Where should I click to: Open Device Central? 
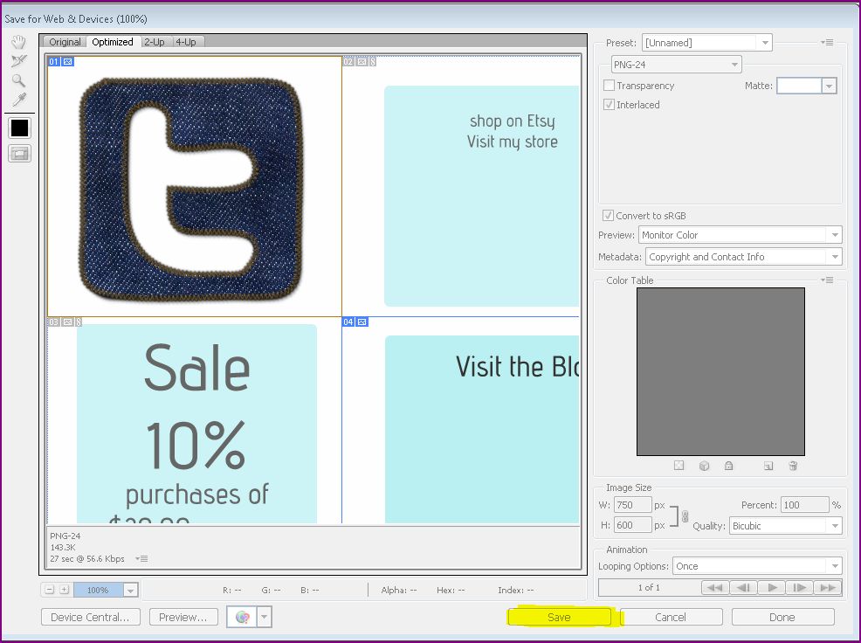(90, 617)
